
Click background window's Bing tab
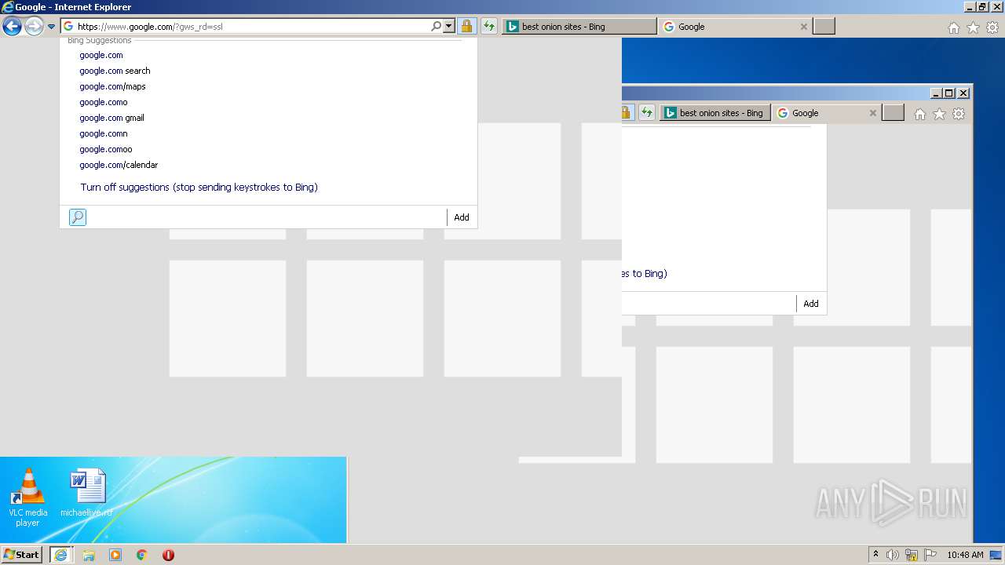[714, 113]
